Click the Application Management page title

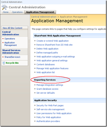point(57,21)
